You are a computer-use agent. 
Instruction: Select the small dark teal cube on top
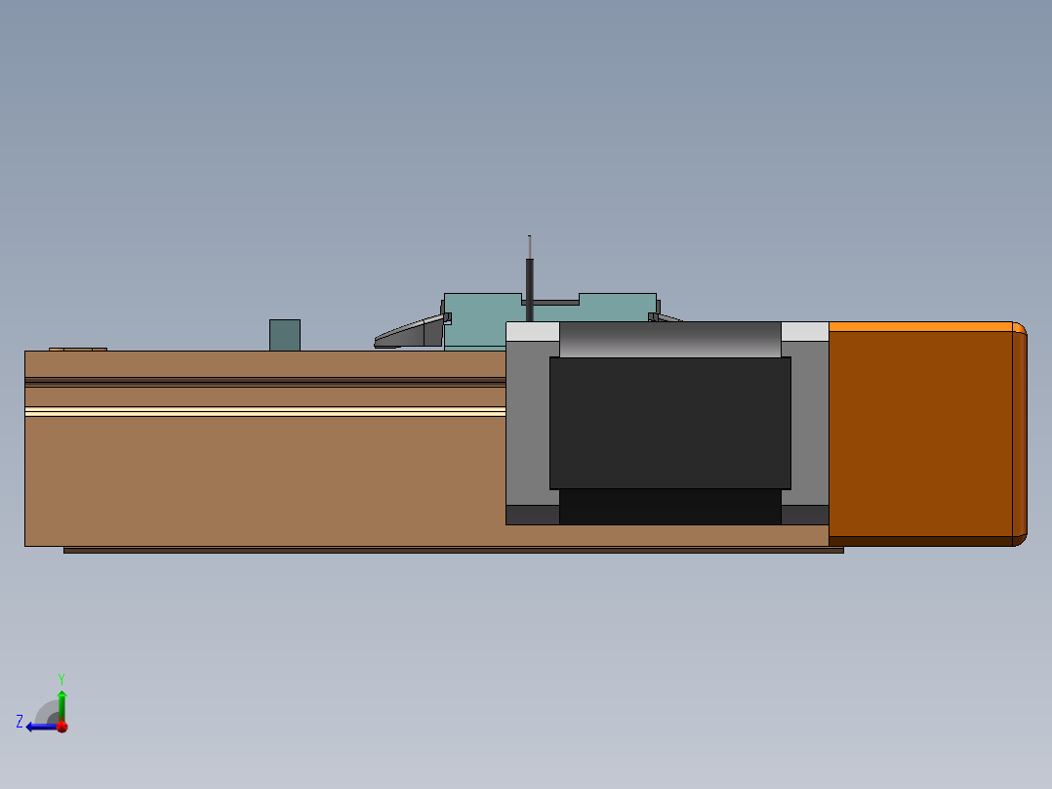click(285, 335)
